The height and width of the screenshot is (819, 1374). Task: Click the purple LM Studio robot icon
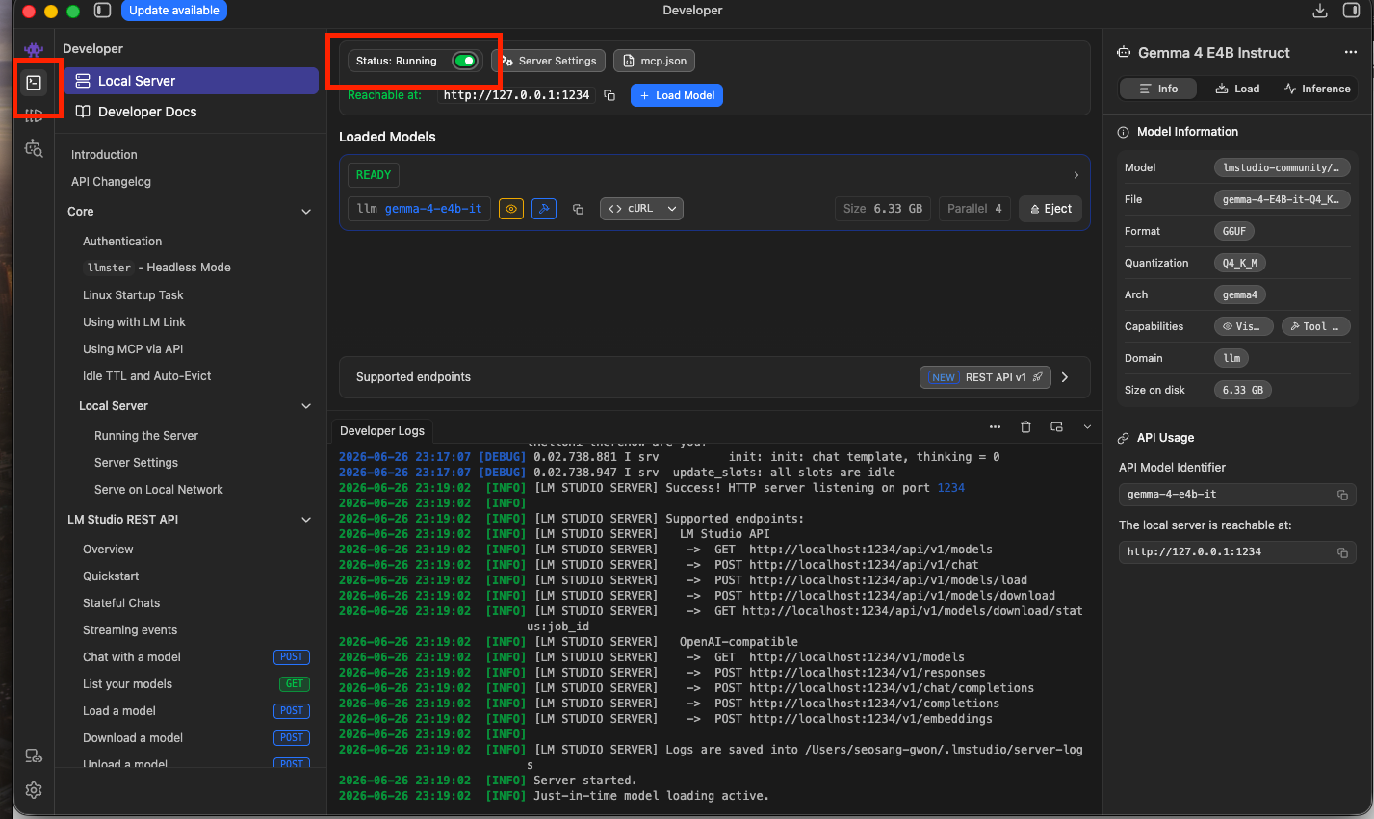(x=34, y=49)
